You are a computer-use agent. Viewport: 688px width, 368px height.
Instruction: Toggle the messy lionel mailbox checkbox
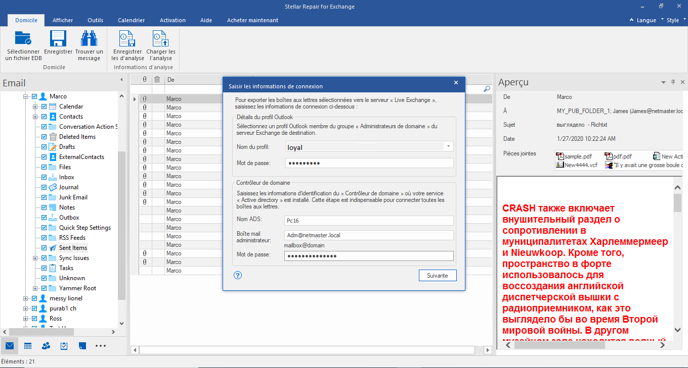34,298
